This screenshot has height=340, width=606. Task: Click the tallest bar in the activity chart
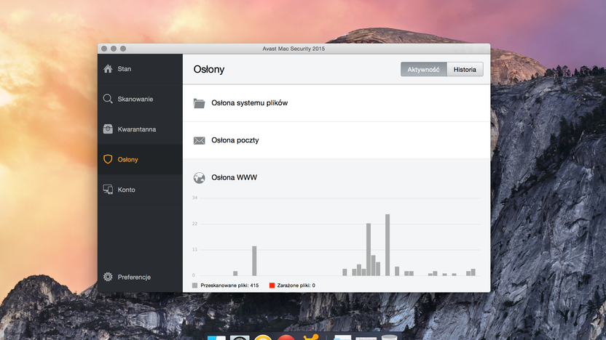point(387,245)
